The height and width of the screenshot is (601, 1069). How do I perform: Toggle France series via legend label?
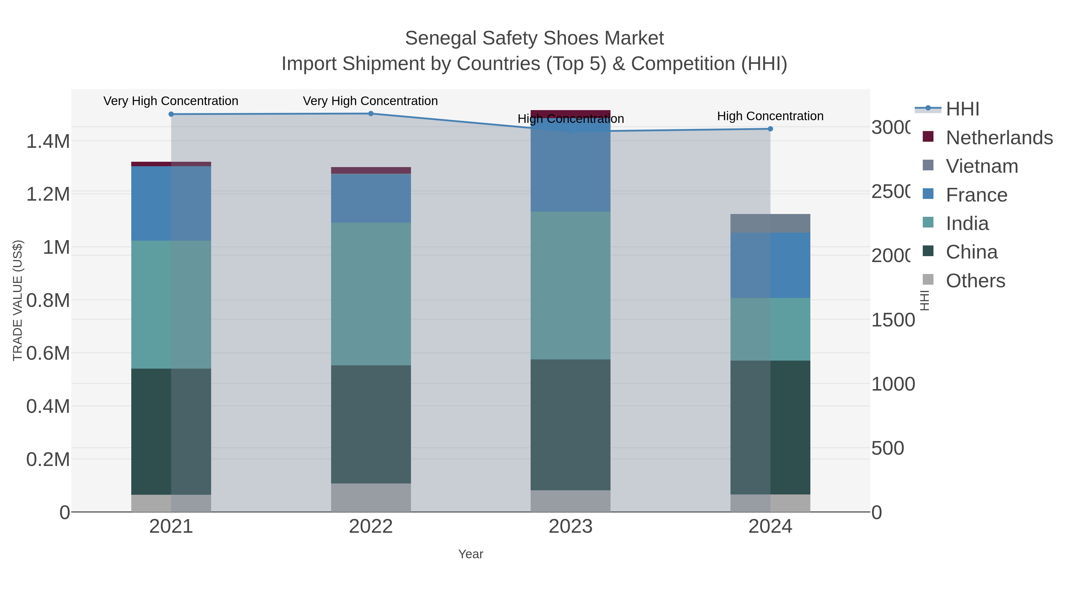(976, 195)
